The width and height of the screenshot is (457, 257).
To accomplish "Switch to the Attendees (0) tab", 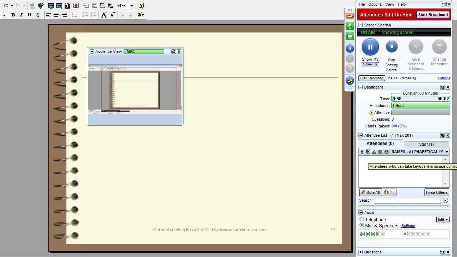I will [x=380, y=143].
